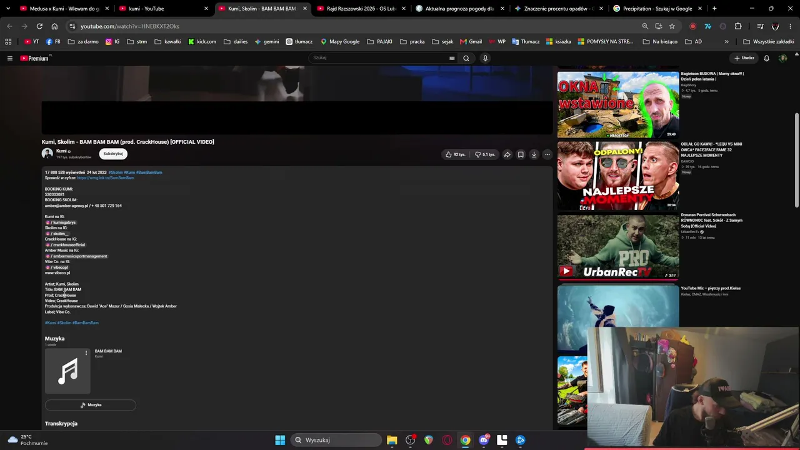
Task: Open Chrome extensions puzzle menu
Action: (x=738, y=26)
